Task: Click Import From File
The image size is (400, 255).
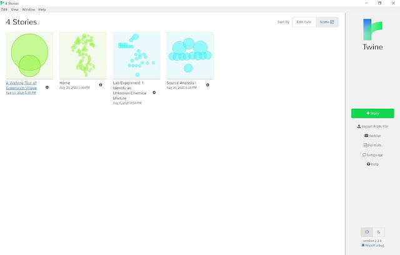Action: click(x=372, y=126)
